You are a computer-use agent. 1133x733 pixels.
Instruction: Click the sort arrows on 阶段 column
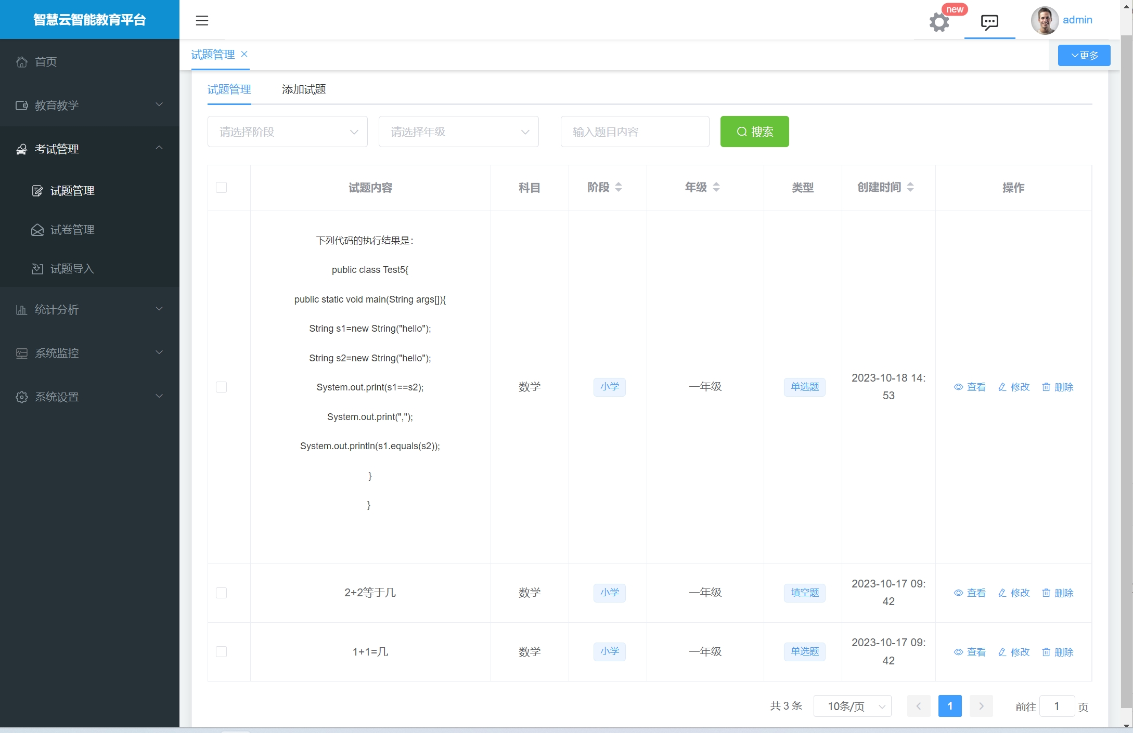click(x=619, y=187)
